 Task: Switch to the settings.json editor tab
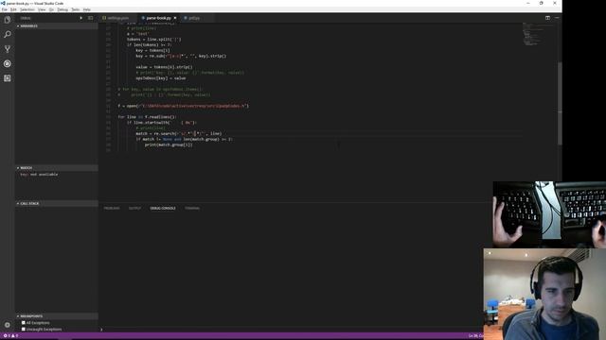click(x=117, y=18)
